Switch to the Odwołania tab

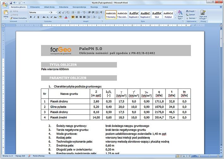click(x=63, y=7)
